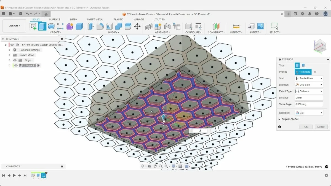Open the Start dropdown (Profile Plane)

[x=309, y=78]
